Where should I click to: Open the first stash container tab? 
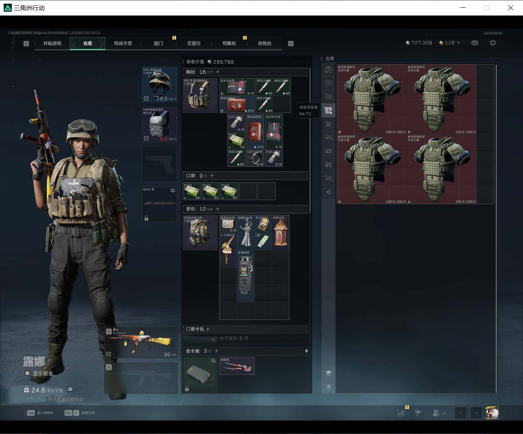coord(329,70)
